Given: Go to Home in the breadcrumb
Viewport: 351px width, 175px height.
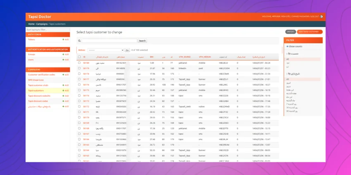Looking at the screenshot, I should pos(31,24).
